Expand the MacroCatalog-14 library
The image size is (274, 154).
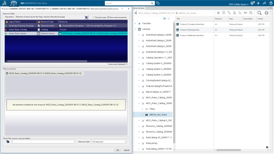139,92
